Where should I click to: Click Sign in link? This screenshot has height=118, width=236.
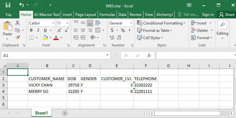(208, 15)
